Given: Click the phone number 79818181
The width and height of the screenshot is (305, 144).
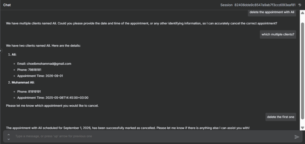Looking at the screenshot, I should tap(35, 70).
